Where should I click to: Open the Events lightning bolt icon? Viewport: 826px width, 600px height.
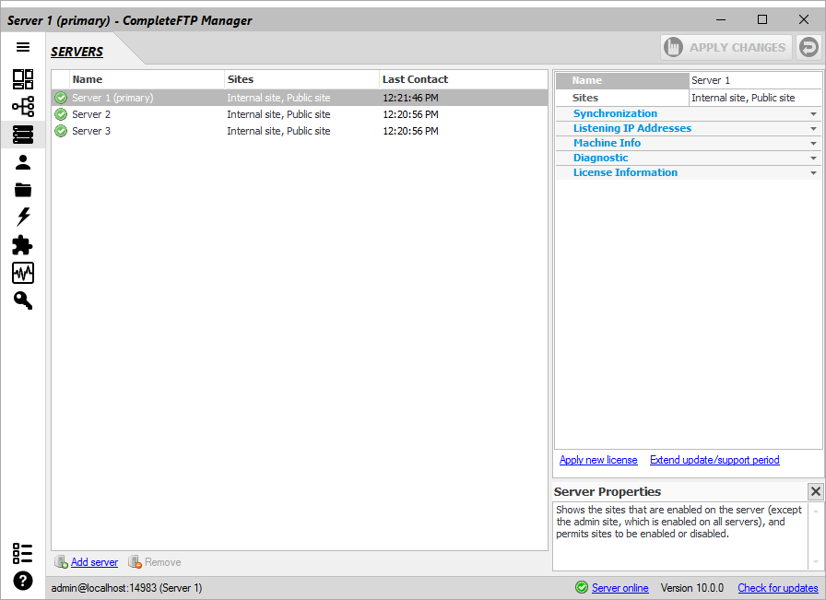[23, 217]
